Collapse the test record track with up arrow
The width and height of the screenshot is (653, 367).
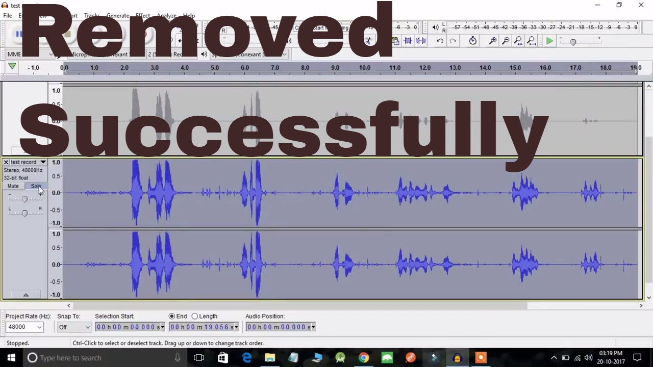pos(26,295)
